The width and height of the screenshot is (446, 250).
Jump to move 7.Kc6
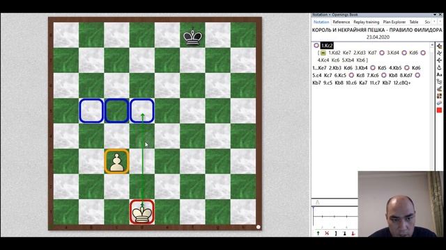tap(373, 76)
